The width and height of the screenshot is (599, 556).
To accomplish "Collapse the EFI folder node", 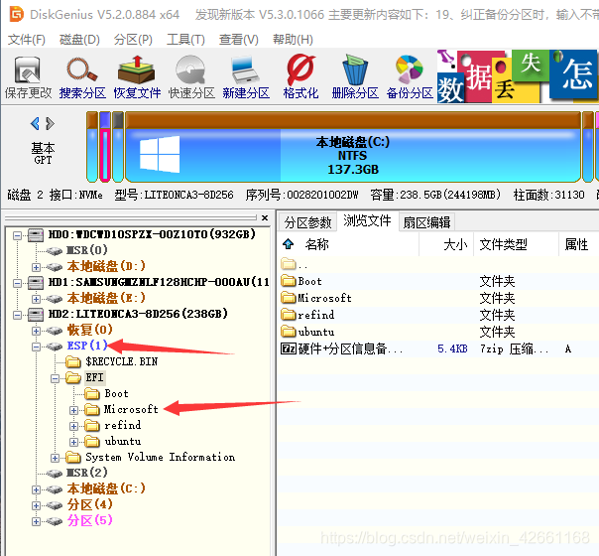I will 55,378.
